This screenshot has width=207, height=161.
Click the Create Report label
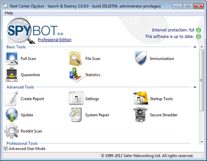[32, 99]
